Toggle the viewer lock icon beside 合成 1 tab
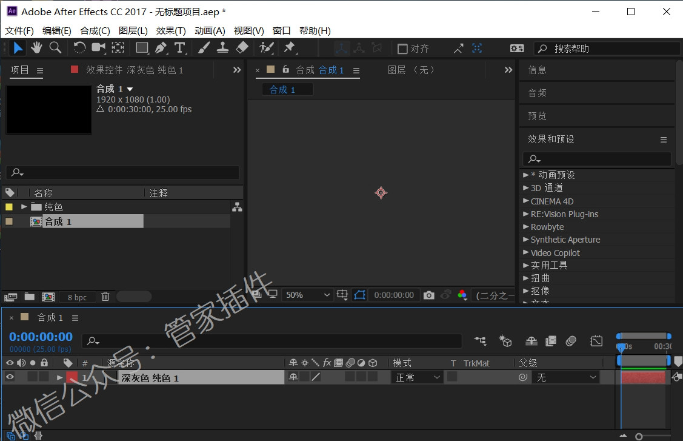This screenshot has width=683, height=441. pyautogui.click(x=286, y=69)
